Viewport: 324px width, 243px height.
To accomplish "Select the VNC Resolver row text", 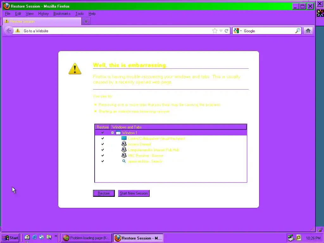I will click(x=145, y=156).
